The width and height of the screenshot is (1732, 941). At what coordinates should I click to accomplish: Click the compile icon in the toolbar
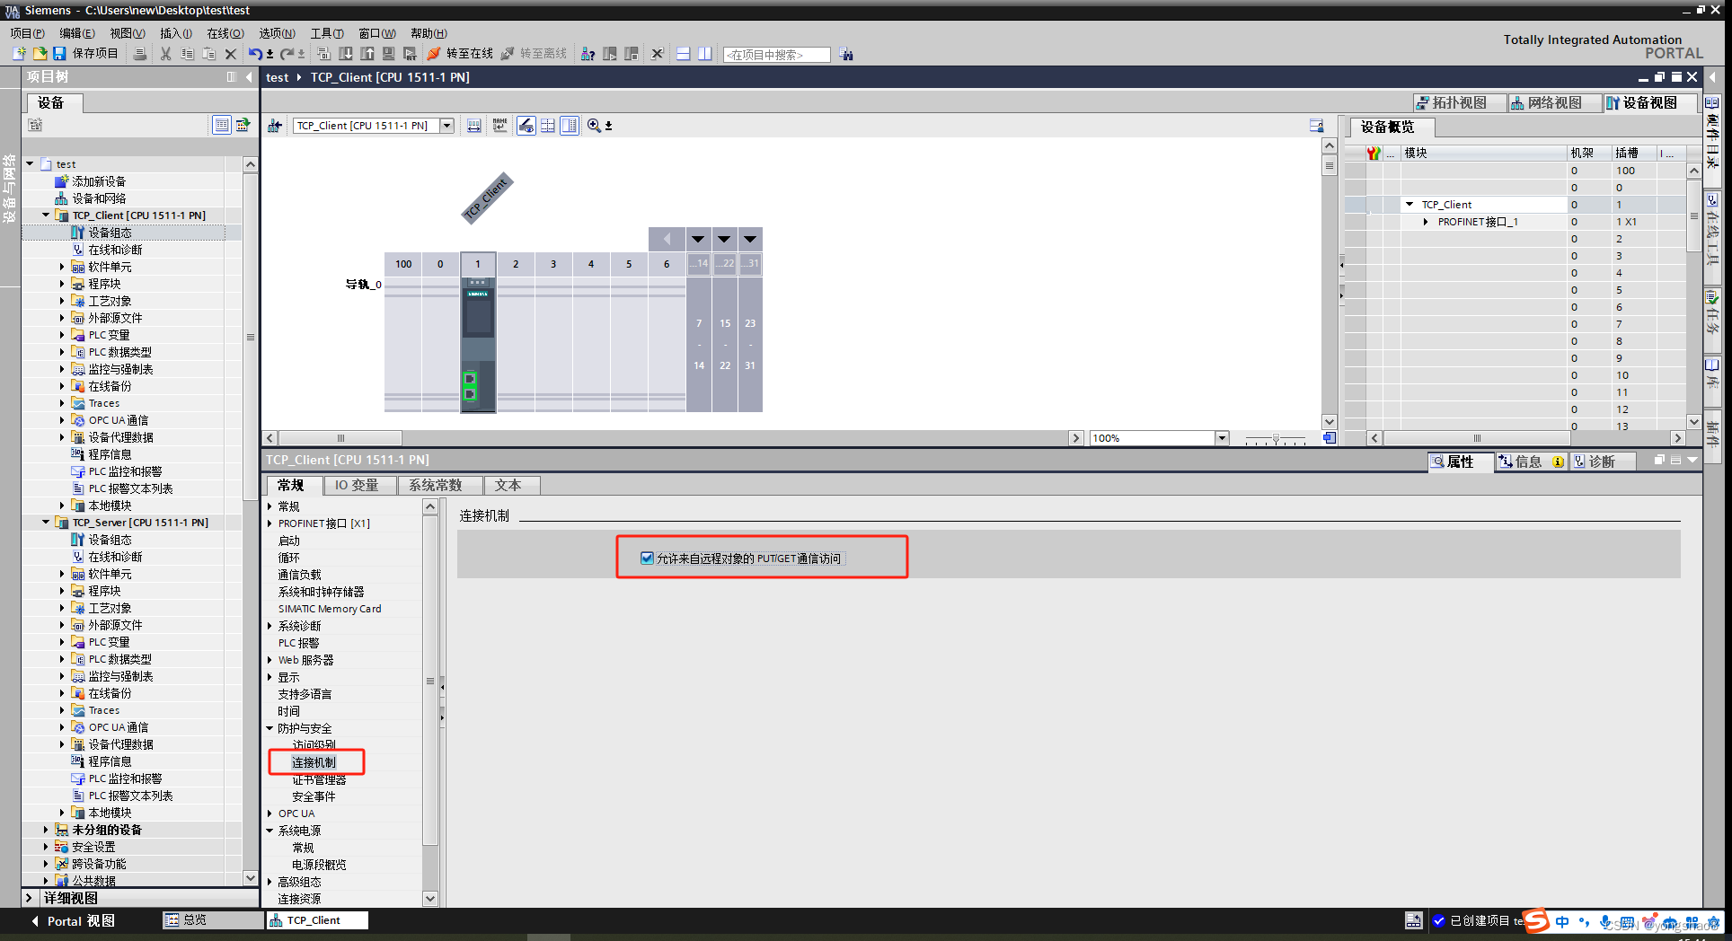(x=324, y=54)
